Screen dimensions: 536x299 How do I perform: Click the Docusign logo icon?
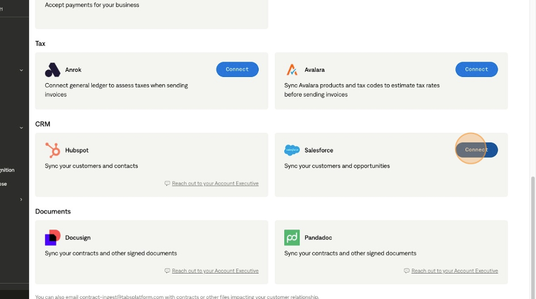pyautogui.click(x=53, y=238)
